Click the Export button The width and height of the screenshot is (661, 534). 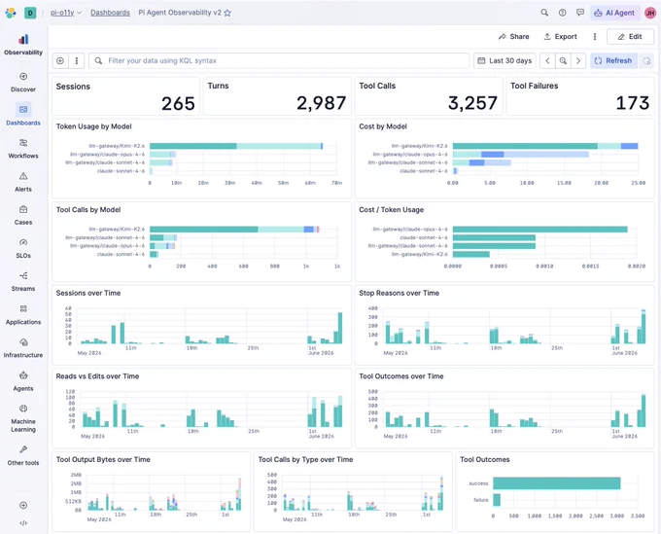(560, 37)
